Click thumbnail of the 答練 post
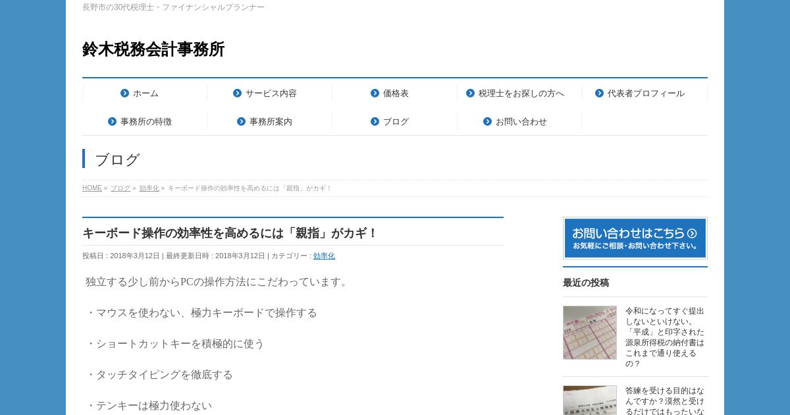Image resolution: width=790 pixels, height=415 pixels. (590, 401)
